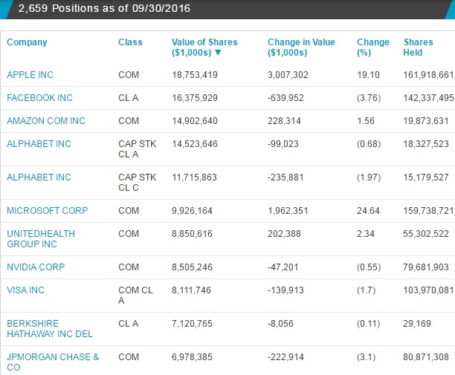Open the AMAZON COM INC link
The width and height of the screenshot is (455, 375).
(x=46, y=120)
